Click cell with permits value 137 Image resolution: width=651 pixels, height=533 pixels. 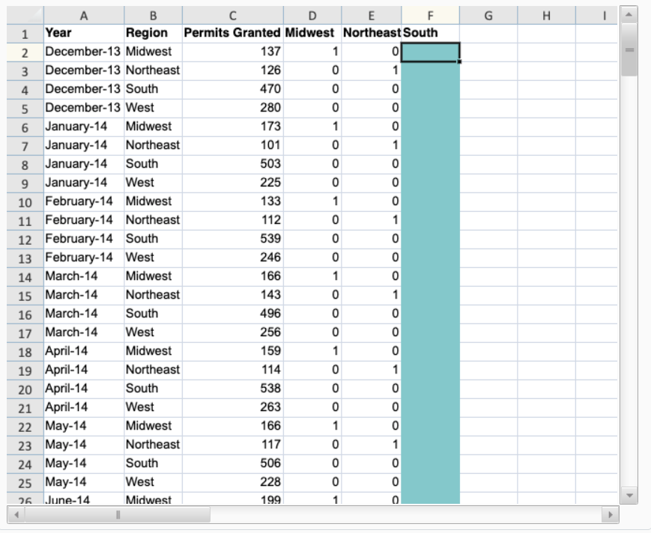(232, 52)
